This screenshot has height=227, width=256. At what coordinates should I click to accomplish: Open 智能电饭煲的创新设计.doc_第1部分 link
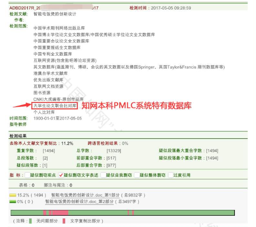point(85,195)
